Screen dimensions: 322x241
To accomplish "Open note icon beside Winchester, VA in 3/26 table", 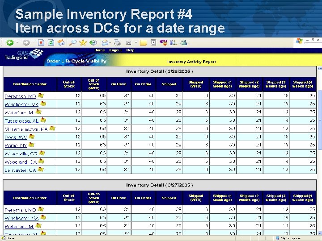I will (x=43, y=104).
